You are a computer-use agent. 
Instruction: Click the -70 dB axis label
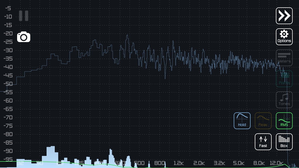coord(8,117)
